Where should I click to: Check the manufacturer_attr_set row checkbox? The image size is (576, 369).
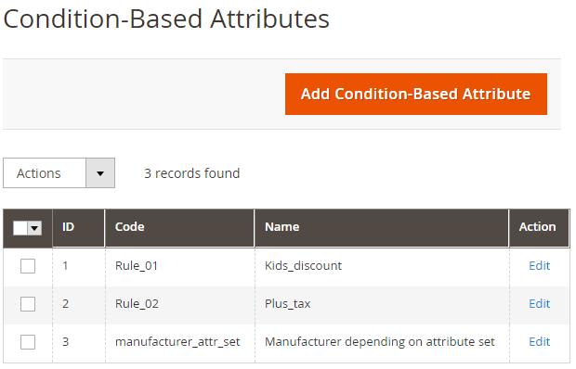[x=28, y=342]
